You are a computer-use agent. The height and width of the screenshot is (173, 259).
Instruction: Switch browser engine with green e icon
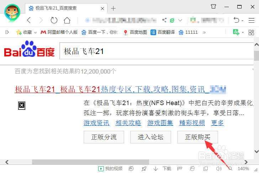pos(172,20)
